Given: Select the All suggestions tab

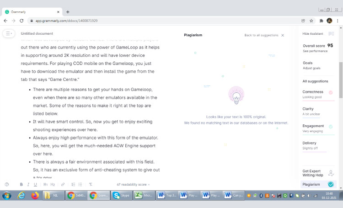Looking at the screenshot, I should (315, 81).
